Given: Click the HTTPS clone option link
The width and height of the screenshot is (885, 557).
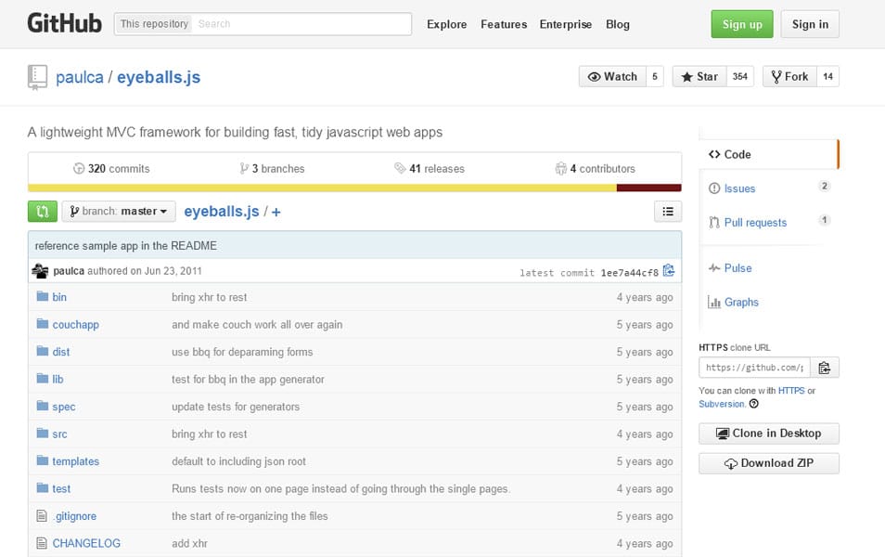Looking at the screenshot, I should (x=791, y=390).
